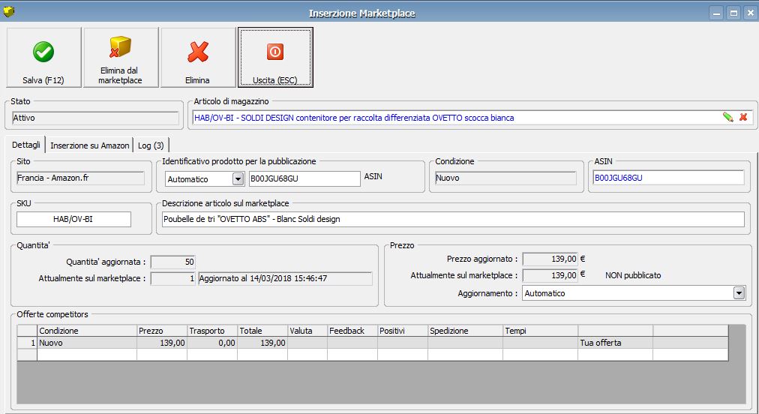This screenshot has height=414, width=759.
Task: Expand the Aggiornamento dropdown arrow
Action: (739, 293)
